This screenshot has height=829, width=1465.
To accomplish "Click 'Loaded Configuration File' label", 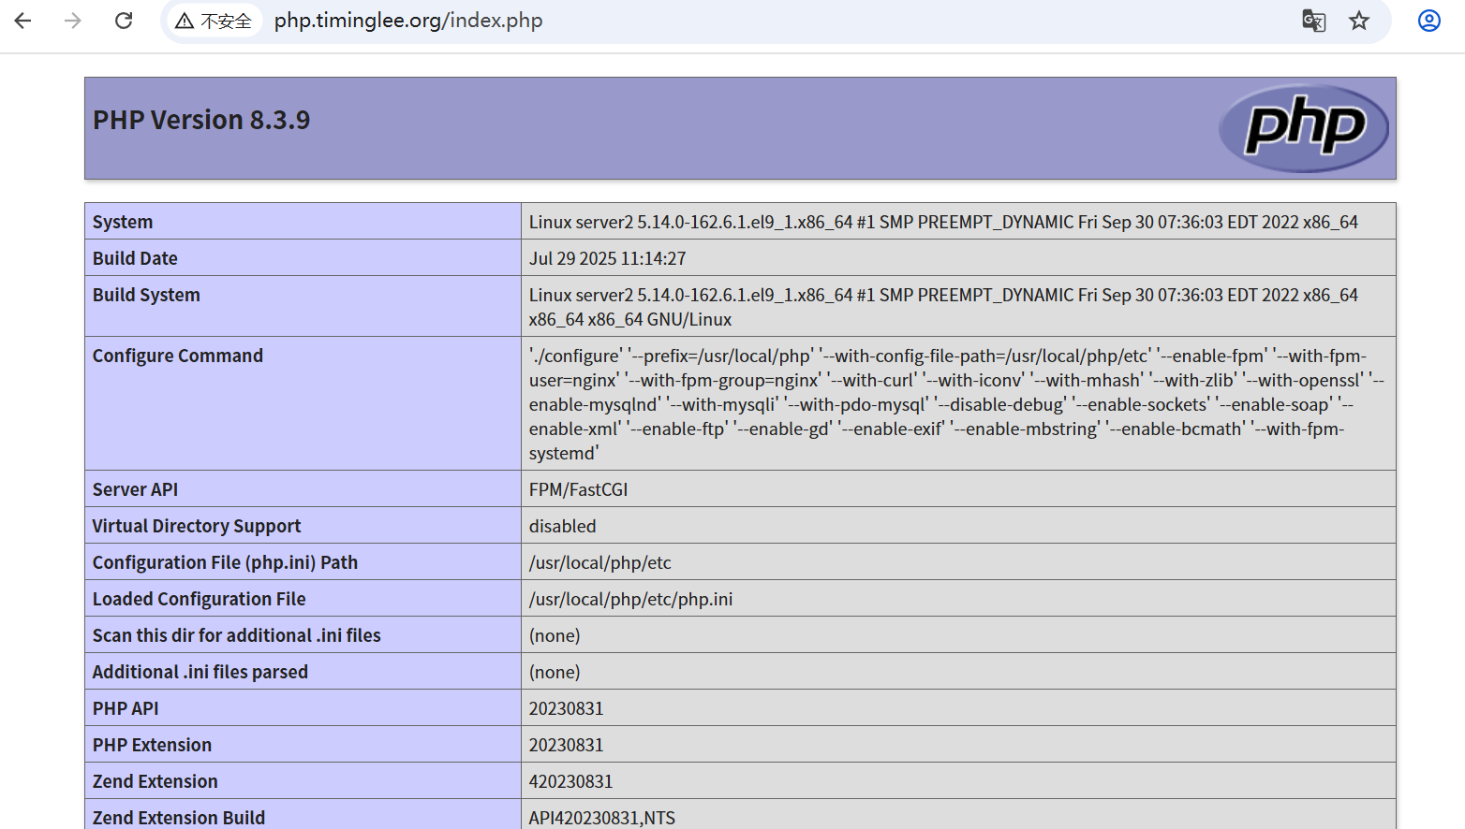I will pos(200,599).
